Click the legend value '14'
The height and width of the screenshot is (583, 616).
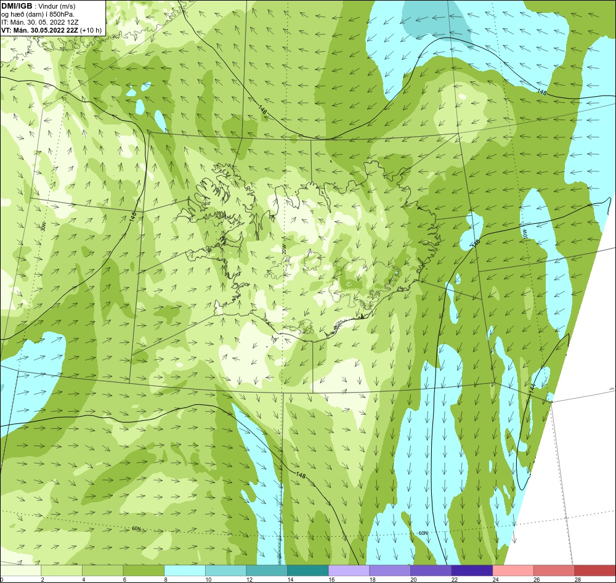tap(290, 579)
